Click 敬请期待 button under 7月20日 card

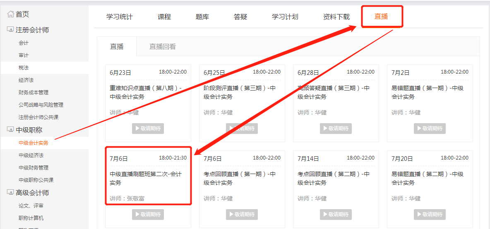[430, 215]
